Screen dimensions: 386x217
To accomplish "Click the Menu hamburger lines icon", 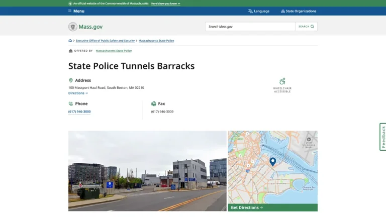I will click(70, 11).
